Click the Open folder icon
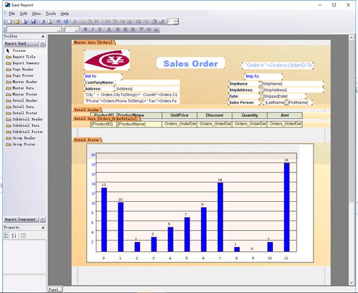Image resolution: width=358 pixels, height=293 pixels. pos(17,22)
